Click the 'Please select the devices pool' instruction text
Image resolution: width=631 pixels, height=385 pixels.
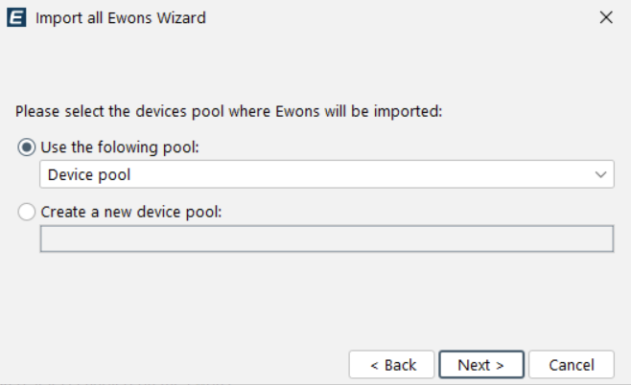(228, 111)
